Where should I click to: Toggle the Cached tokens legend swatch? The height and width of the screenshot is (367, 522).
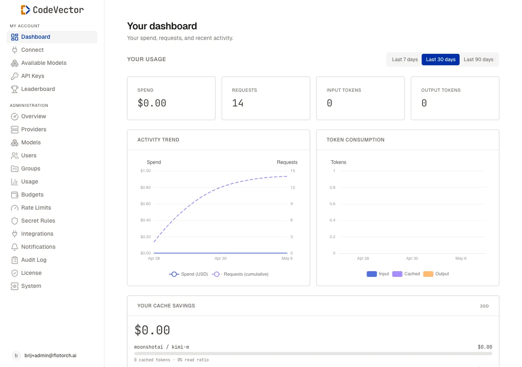397,274
